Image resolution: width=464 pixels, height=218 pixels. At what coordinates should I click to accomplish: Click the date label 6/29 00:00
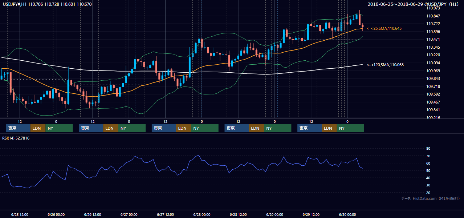[x=275, y=214]
